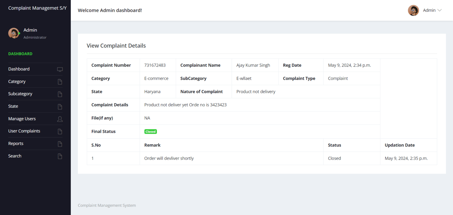Switch to the Reports section

[x=16, y=143]
